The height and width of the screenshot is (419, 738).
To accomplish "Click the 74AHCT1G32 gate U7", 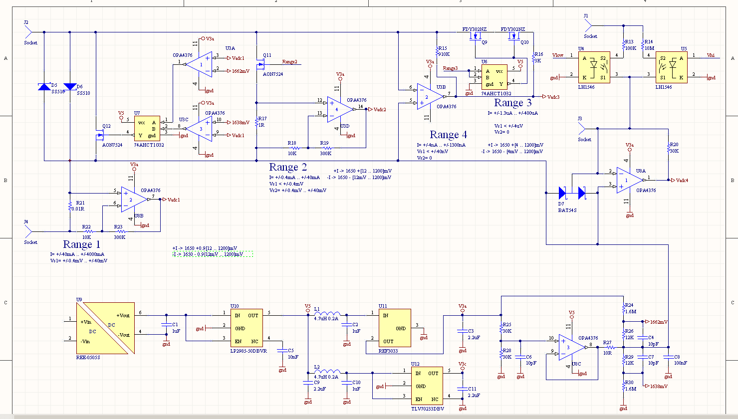I will (x=147, y=129).
